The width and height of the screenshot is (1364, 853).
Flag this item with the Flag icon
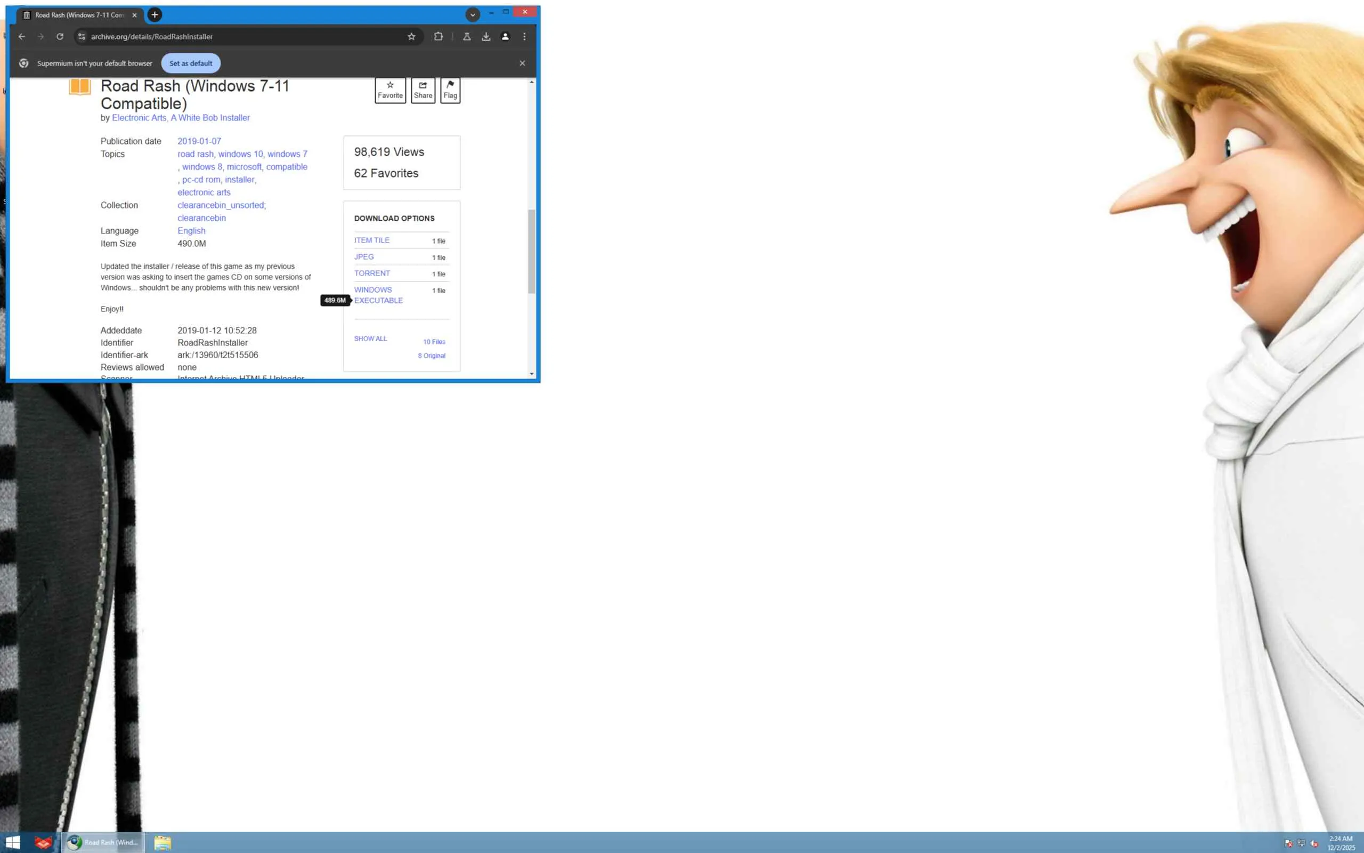pyautogui.click(x=450, y=90)
